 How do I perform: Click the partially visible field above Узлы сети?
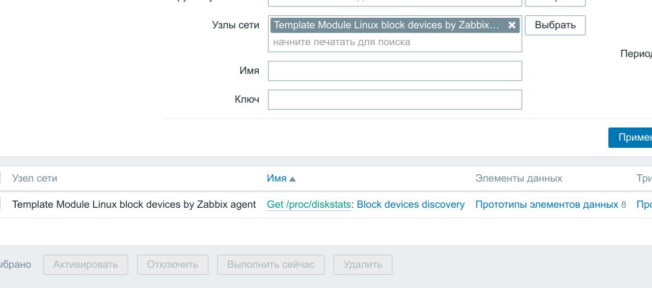pyautogui.click(x=395, y=3)
